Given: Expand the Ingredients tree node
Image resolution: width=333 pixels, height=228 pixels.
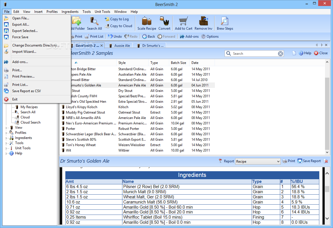Looking at the screenshot, I should (x=6, y=138).
